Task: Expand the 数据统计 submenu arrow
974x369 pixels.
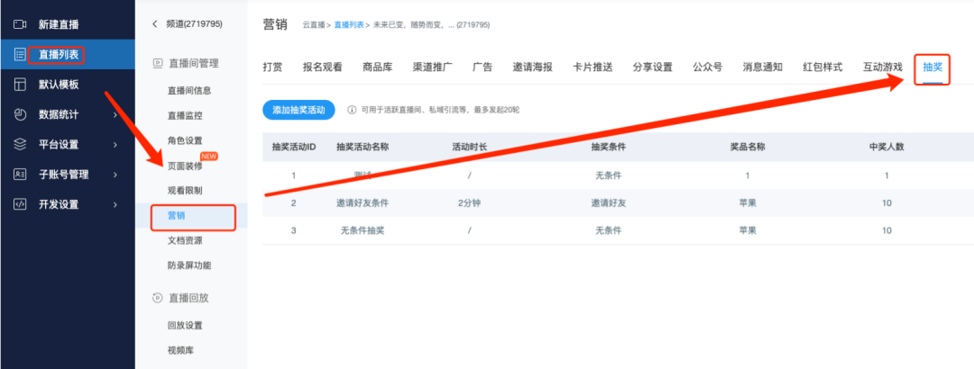Action: [x=115, y=114]
